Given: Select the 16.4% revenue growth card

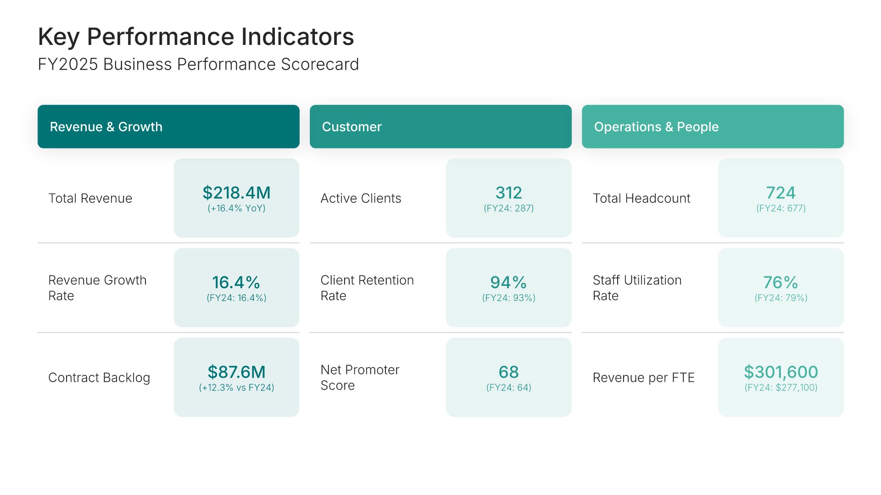Looking at the screenshot, I should pyautogui.click(x=236, y=288).
